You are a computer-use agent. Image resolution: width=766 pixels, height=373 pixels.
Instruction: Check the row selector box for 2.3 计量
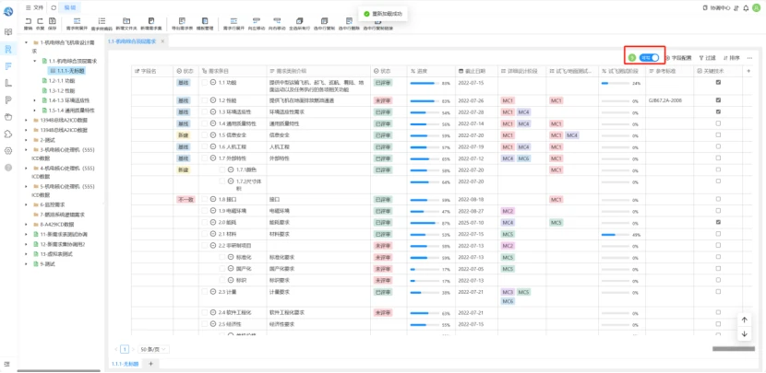coord(205,292)
